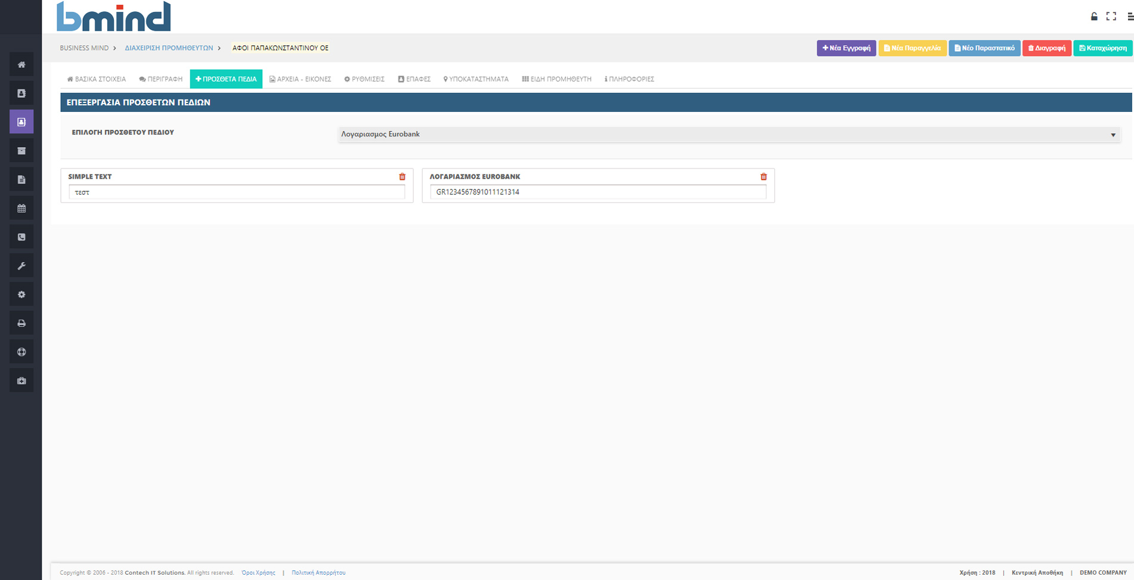Open the Όροι Χρήσης footer link
The image size is (1134, 580).
point(258,573)
